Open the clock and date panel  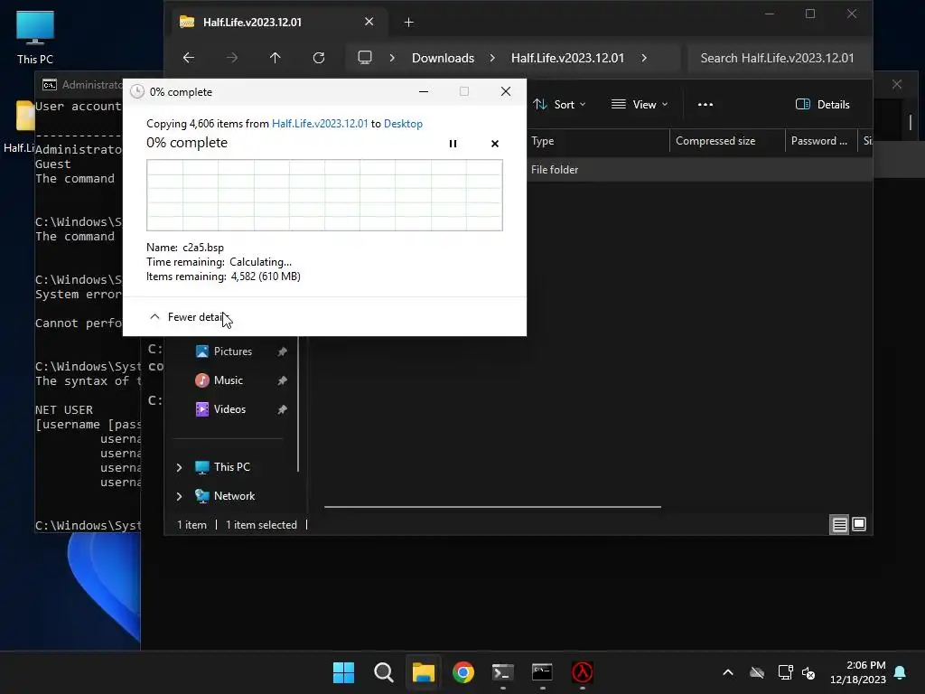coord(858,672)
